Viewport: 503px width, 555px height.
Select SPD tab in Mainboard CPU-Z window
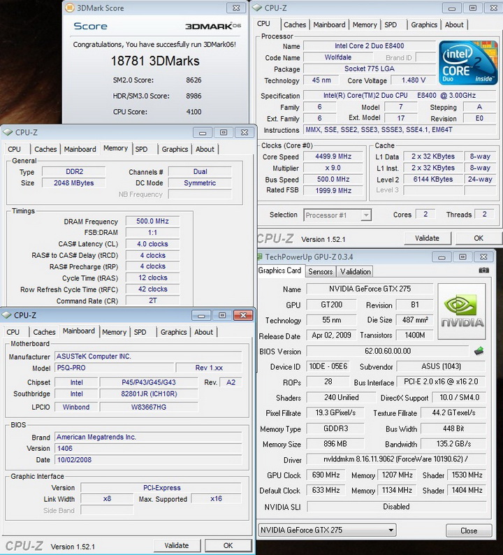(x=140, y=332)
